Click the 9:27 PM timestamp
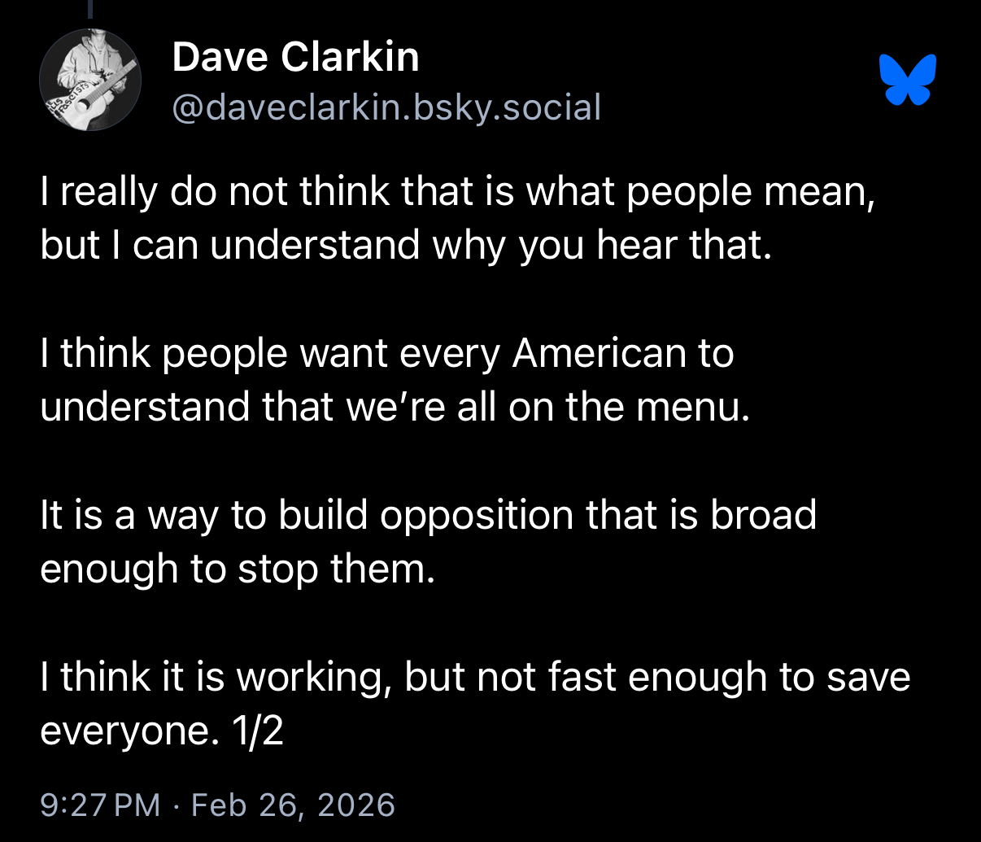This screenshot has width=981, height=842. pos(100,805)
